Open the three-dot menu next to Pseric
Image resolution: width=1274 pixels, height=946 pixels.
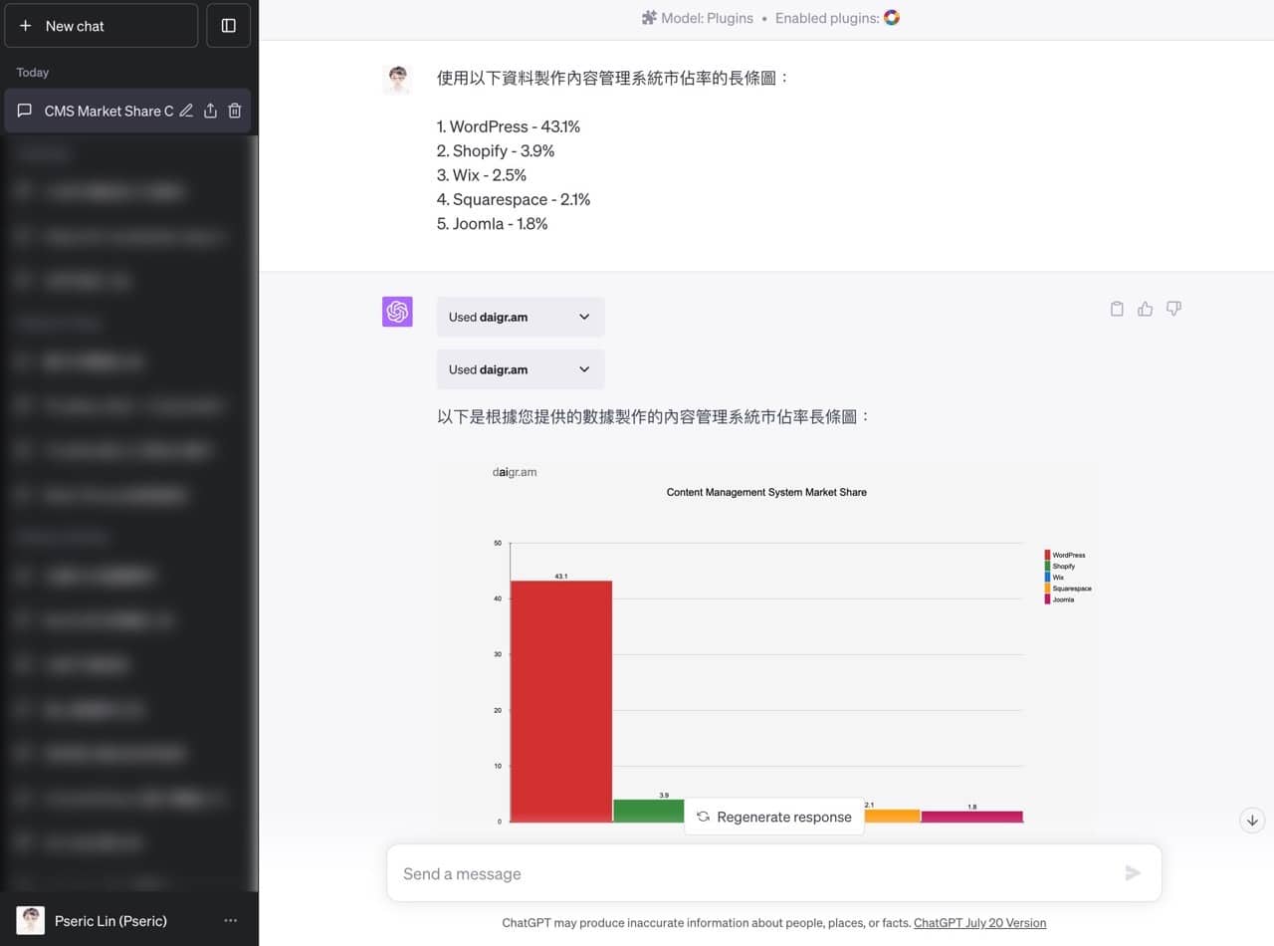tap(231, 920)
